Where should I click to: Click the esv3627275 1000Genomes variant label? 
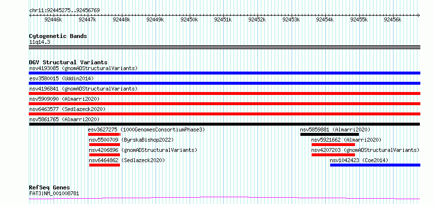point(146,130)
